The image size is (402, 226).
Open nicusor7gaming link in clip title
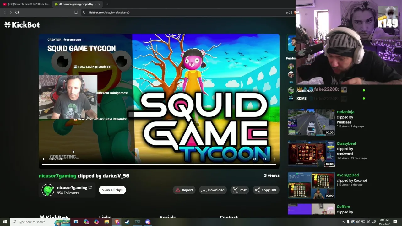point(57,176)
